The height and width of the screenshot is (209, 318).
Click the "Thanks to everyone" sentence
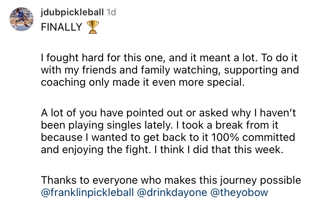[x=171, y=180]
